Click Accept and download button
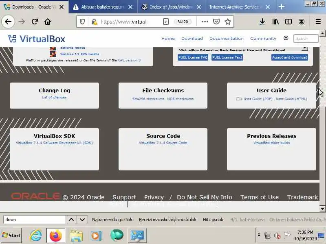The image size is (326, 244). coord(290,57)
